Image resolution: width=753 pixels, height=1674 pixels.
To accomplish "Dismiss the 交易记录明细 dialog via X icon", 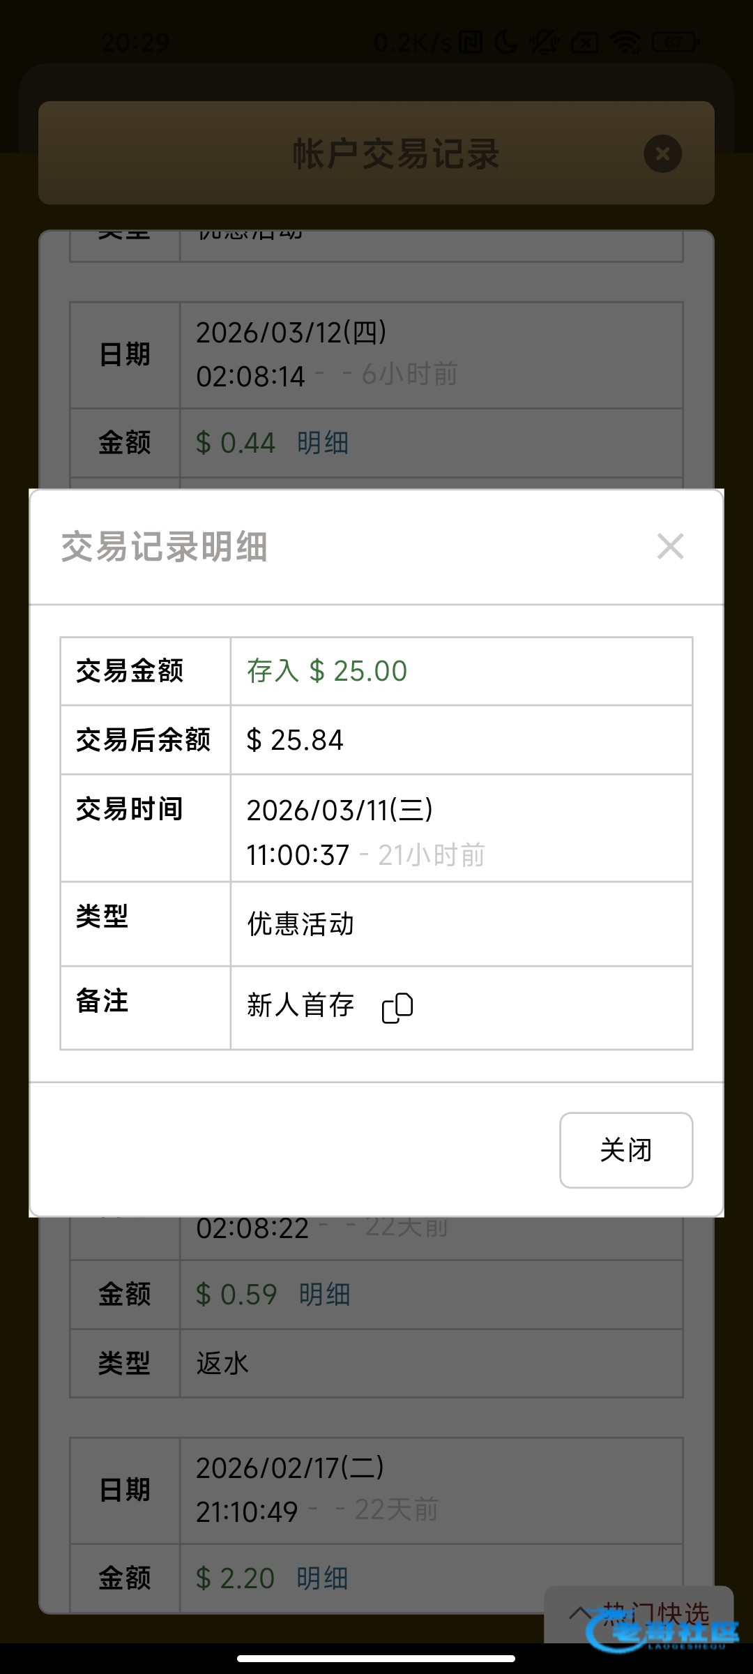I will 670,546.
